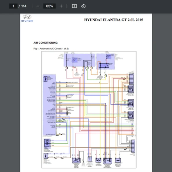Click the Hyundai logo on the page
Viewport: 172px width, 172px height.
click(28, 18)
